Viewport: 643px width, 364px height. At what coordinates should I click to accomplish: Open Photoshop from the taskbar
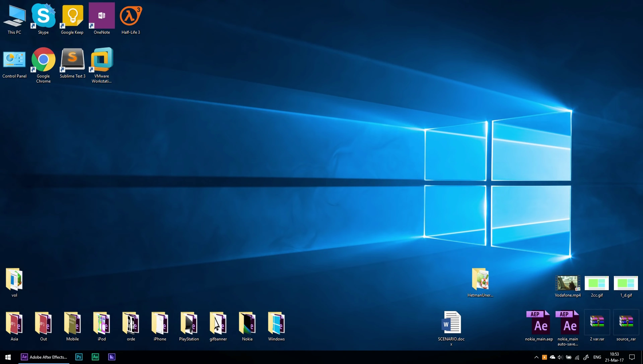point(79,357)
